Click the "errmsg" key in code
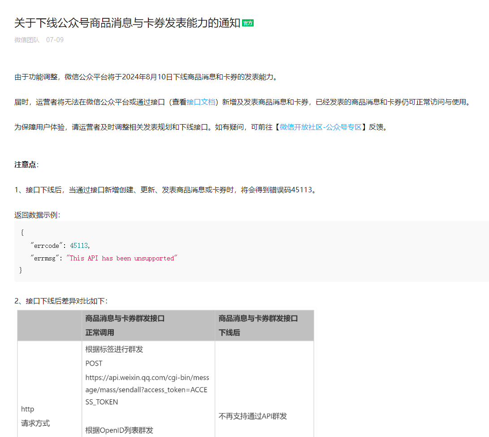Viewport: 489px width, 437px height. (44, 258)
